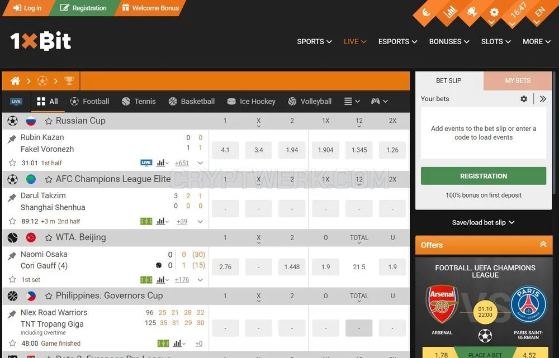Select the Basketball tab
This screenshot has width=559, height=358.
(191, 102)
